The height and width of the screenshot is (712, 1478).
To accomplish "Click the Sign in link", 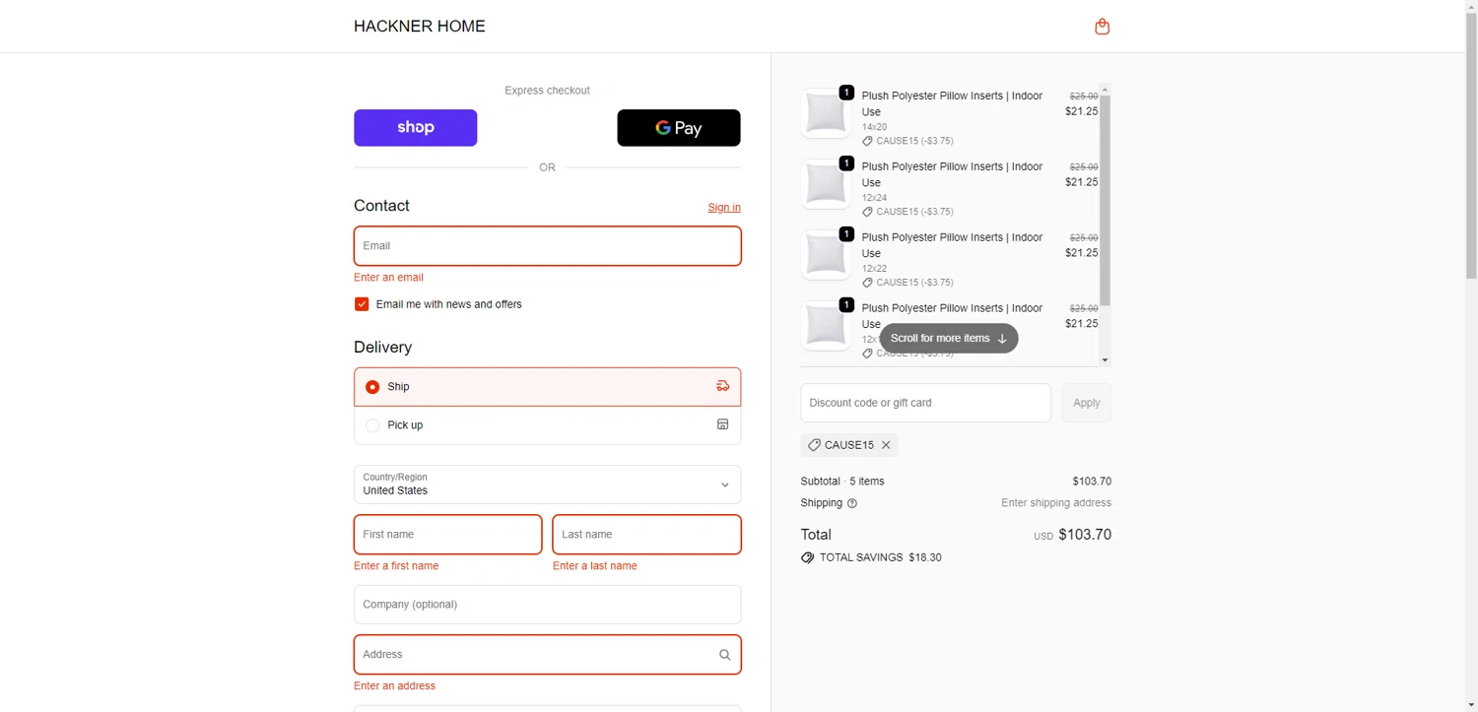I will click(x=724, y=207).
